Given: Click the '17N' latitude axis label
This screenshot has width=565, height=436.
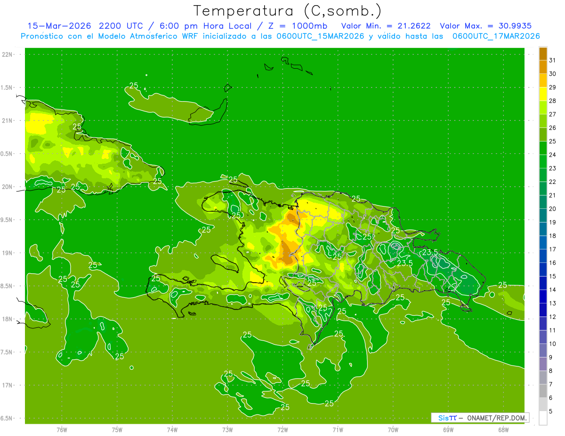Looking at the screenshot, I should point(8,385).
